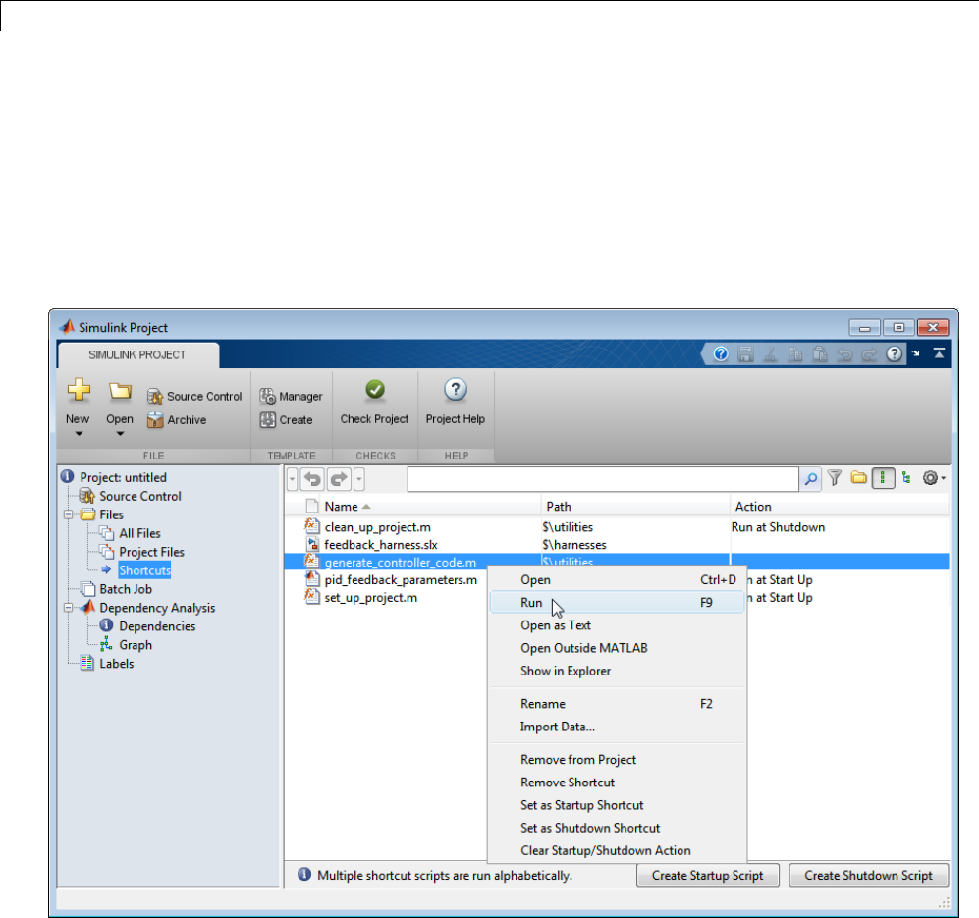Open the Open dropdown arrow in the ribbon
Image resolution: width=979 pixels, height=918 pixels.
pos(120,433)
